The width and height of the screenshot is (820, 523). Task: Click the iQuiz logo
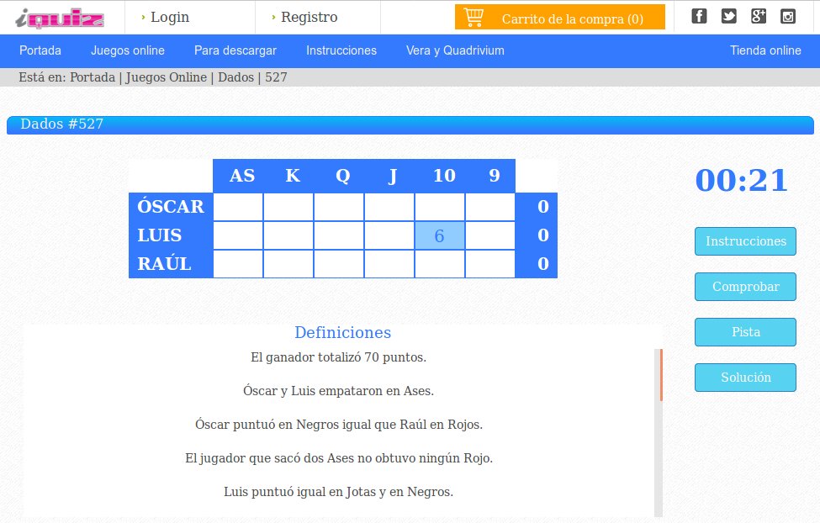pyautogui.click(x=60, y=18)
